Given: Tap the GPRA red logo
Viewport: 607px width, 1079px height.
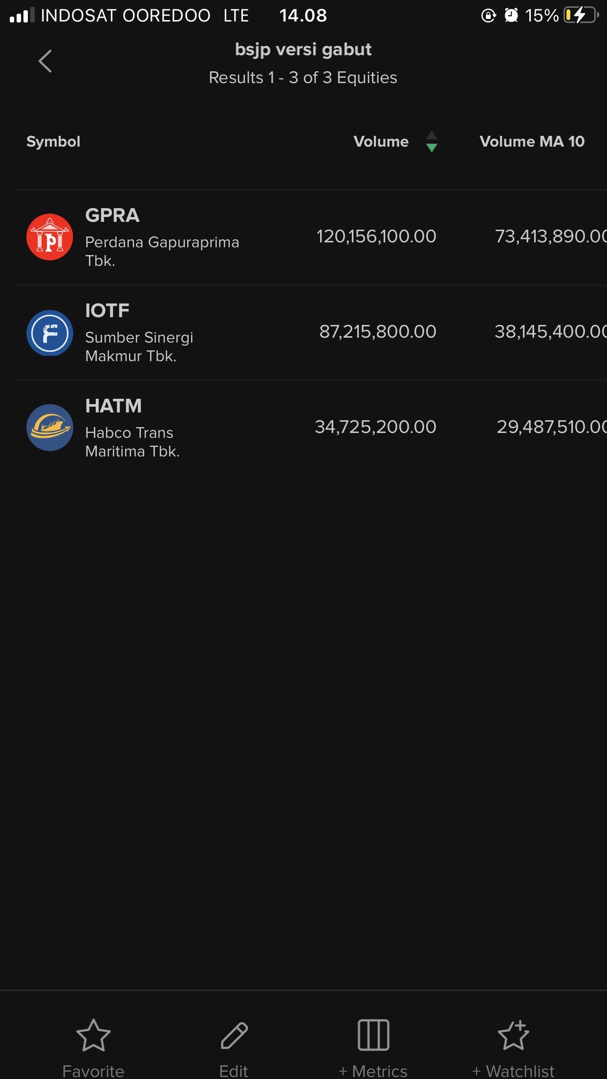Looking at the screenshot, I should (x=50, y=237).
